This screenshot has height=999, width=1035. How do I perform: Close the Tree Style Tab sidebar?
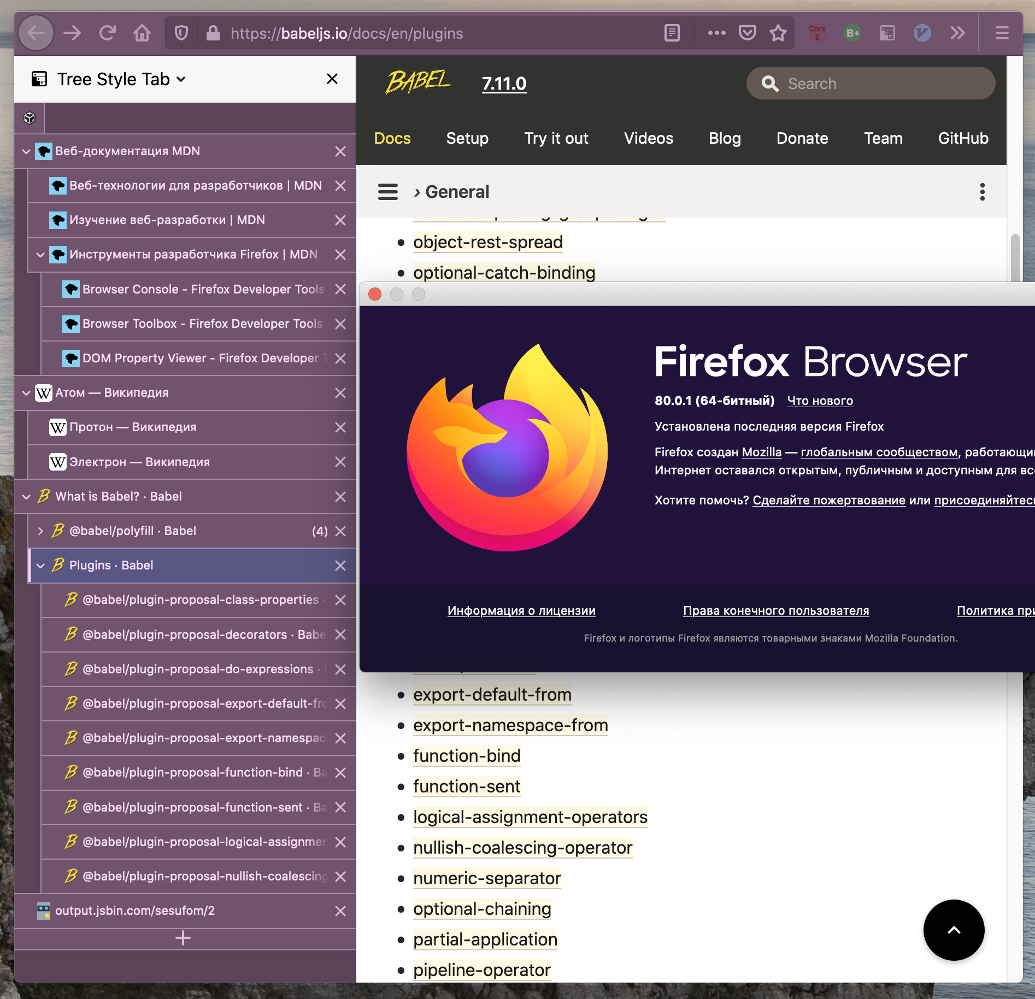click(x=332, y=79)
